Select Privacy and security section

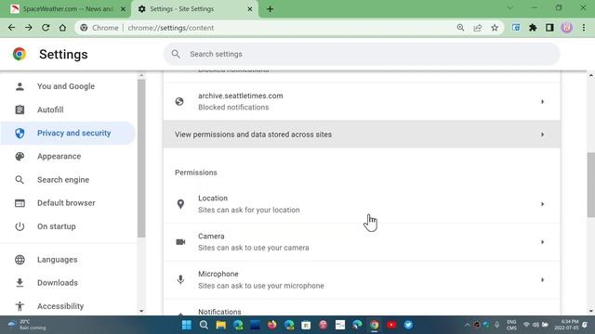point(68,133)
